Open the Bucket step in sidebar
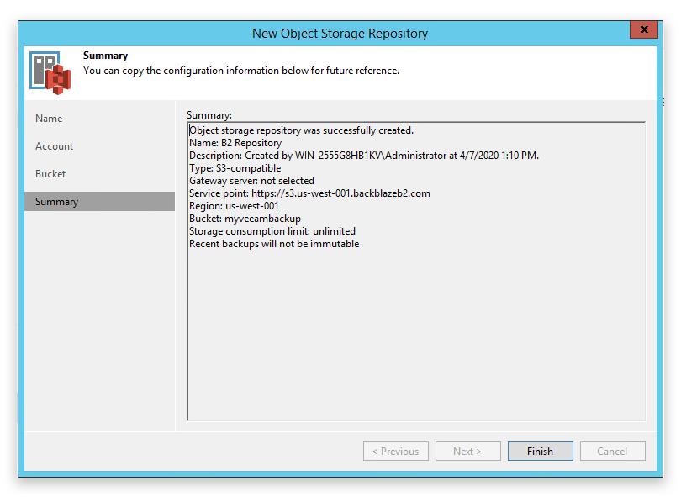Screen dimensions: 681x497 point(50,174)
